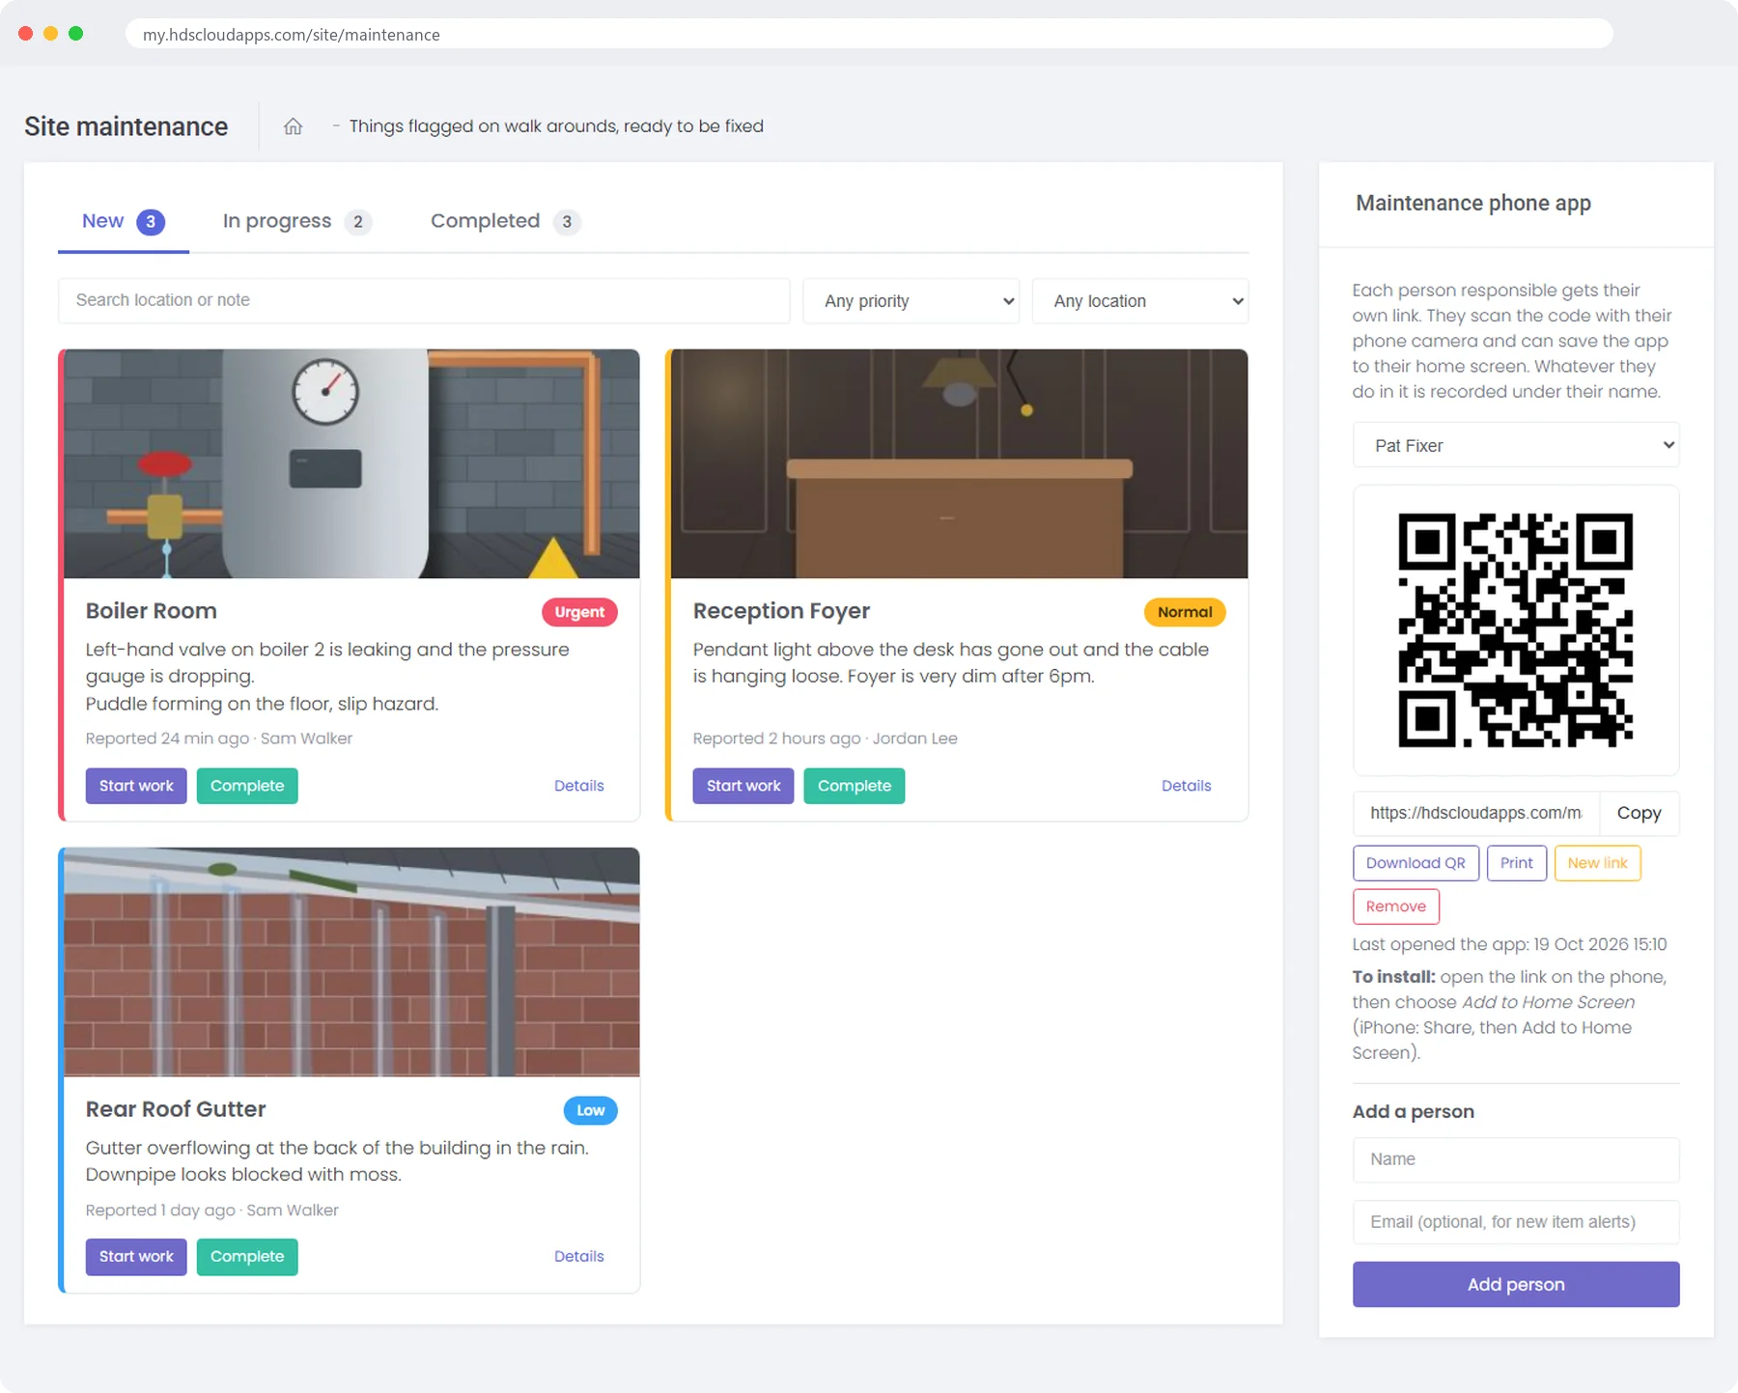Image resolution: width=1738 pixels, height=1393 pixels.
Task: Open Details for Rear Roof Gutter
Action: 579,1257
